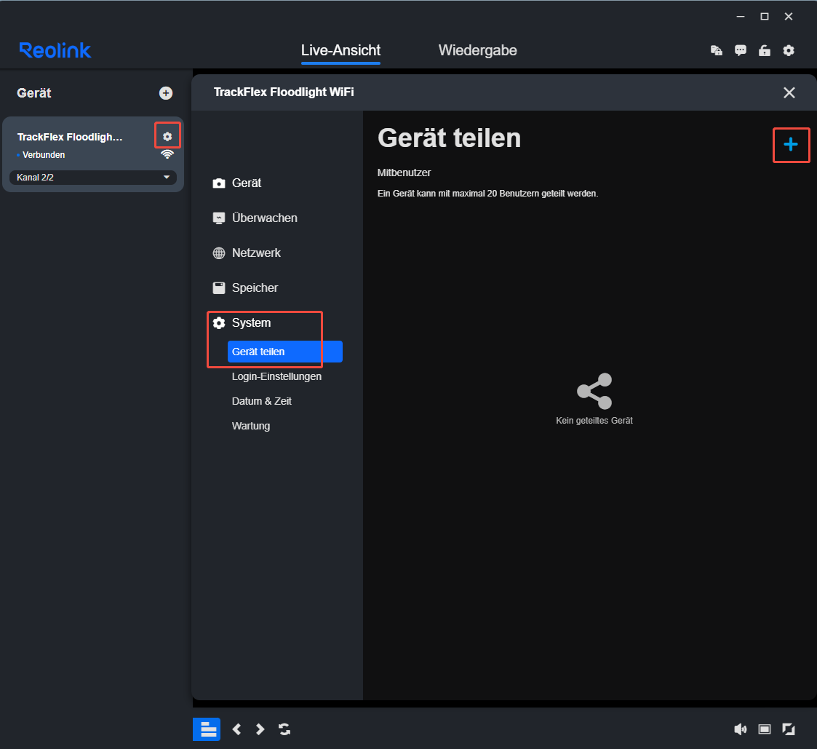817x749 pixels.
Task: Open the chat message icon in header
Action: [741, 50]
